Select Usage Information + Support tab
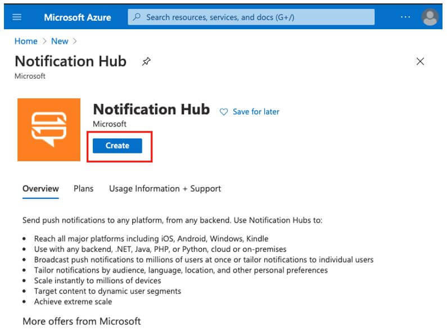The width and height of the screenshot is (447, 331). coord(165,189)
